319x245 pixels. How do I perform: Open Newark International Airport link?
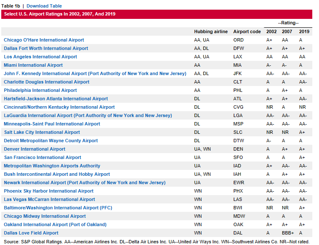[x=85, y=182]
